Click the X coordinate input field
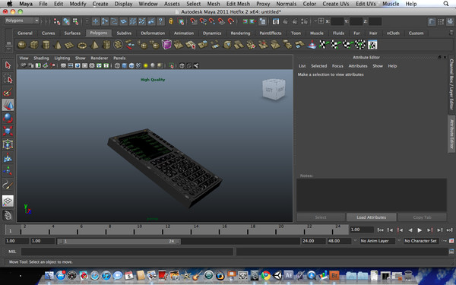This screenshot has width=456, height=285. pos(337,21)
